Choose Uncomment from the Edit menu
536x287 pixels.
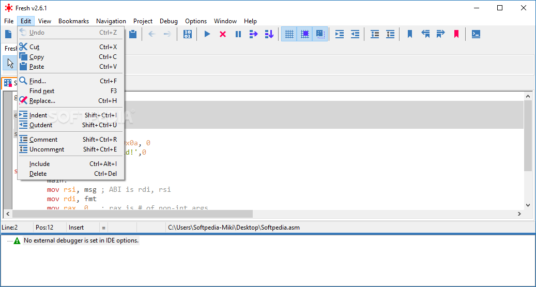(71, 149)
